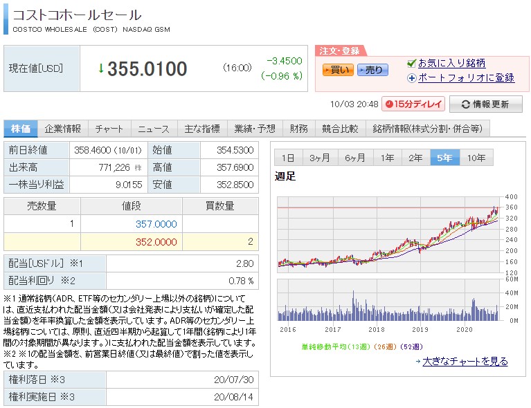531x408 pixels.
Task: Click previous close value 358.4600 (10/01)
Action: 108,150
